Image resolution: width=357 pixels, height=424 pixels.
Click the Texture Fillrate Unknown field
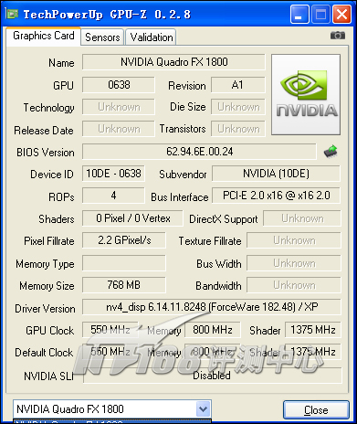pos(294,240)
